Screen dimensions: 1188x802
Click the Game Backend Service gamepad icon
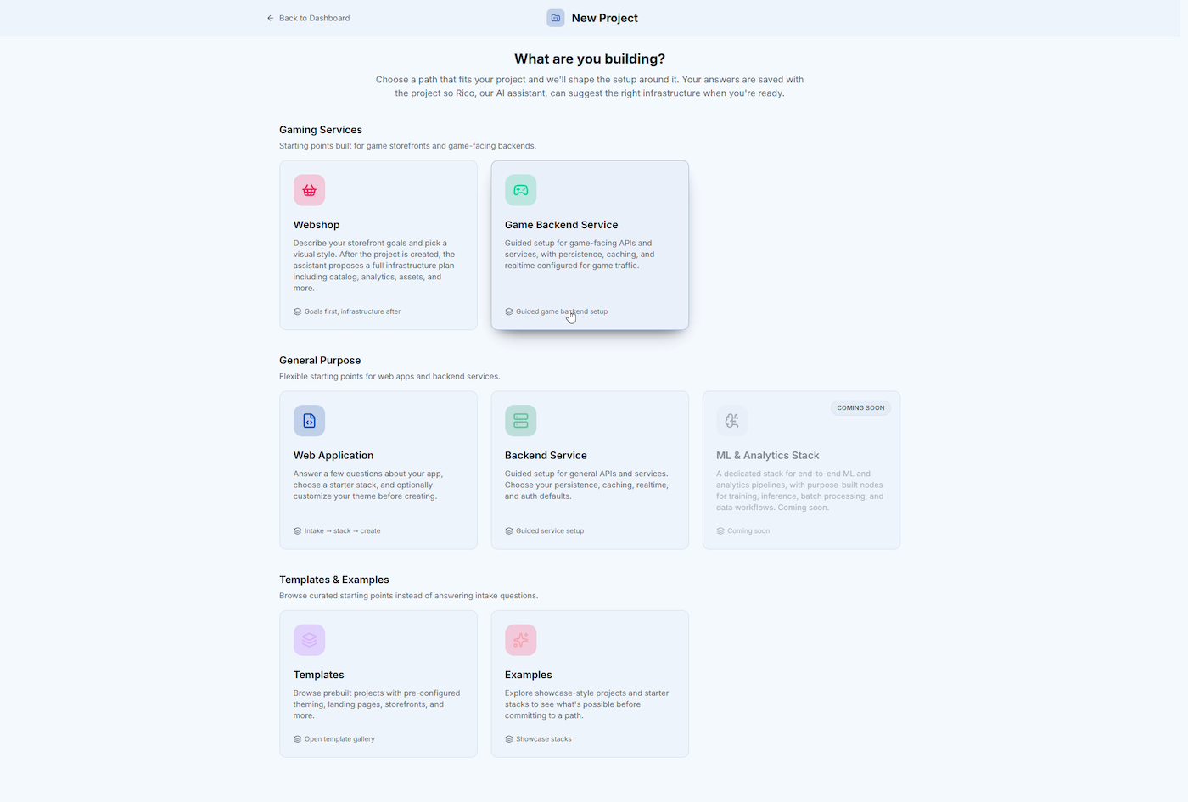click(x=520, y=190)
